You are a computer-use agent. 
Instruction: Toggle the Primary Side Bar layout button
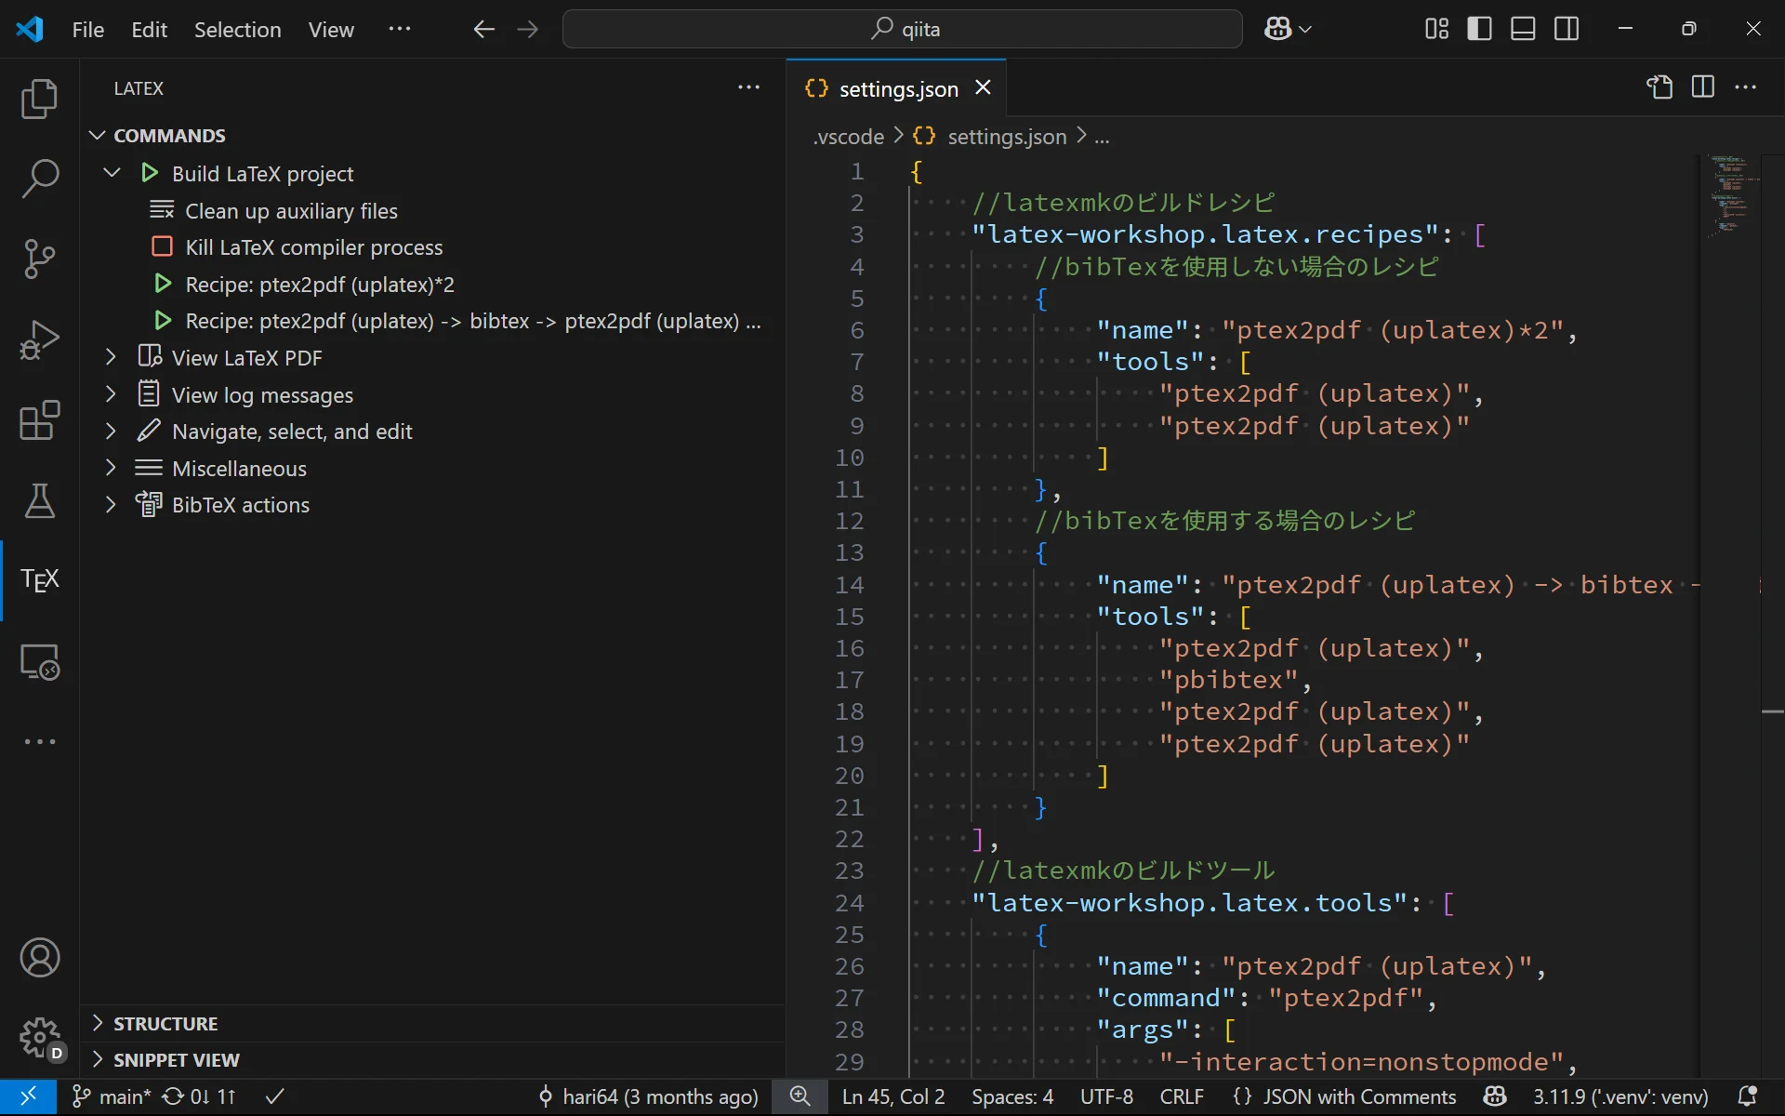(x=1479, y=29)
